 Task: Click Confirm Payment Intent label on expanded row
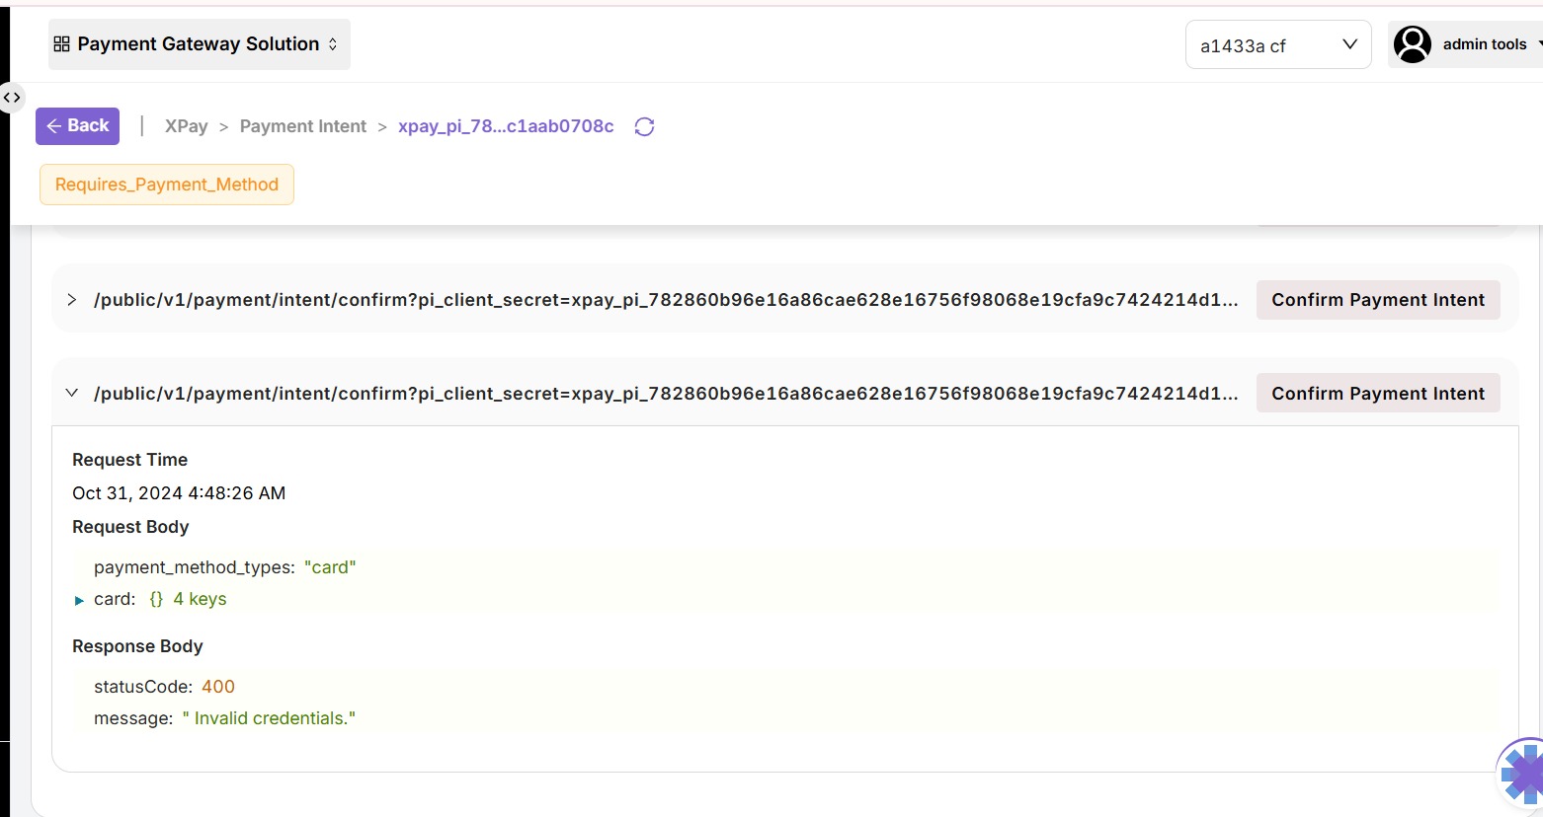(x=1377, y=394)
